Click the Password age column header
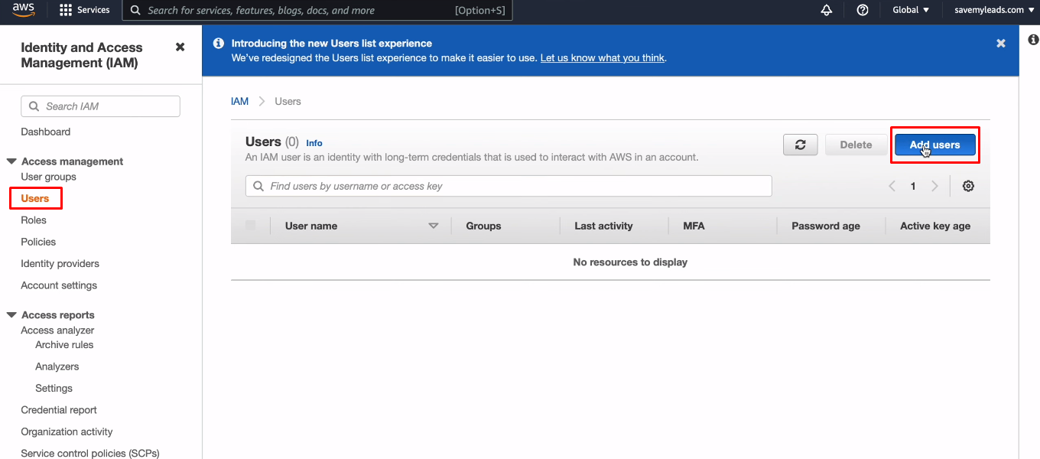 [x=826, y=226]
